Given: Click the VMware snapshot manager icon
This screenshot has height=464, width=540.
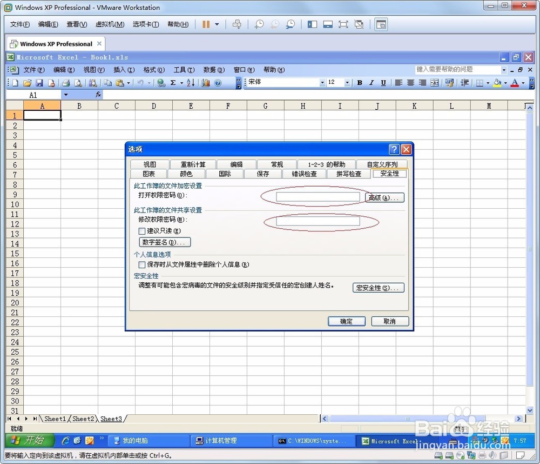Looking at the screenshot, I should tap(291, 24).
